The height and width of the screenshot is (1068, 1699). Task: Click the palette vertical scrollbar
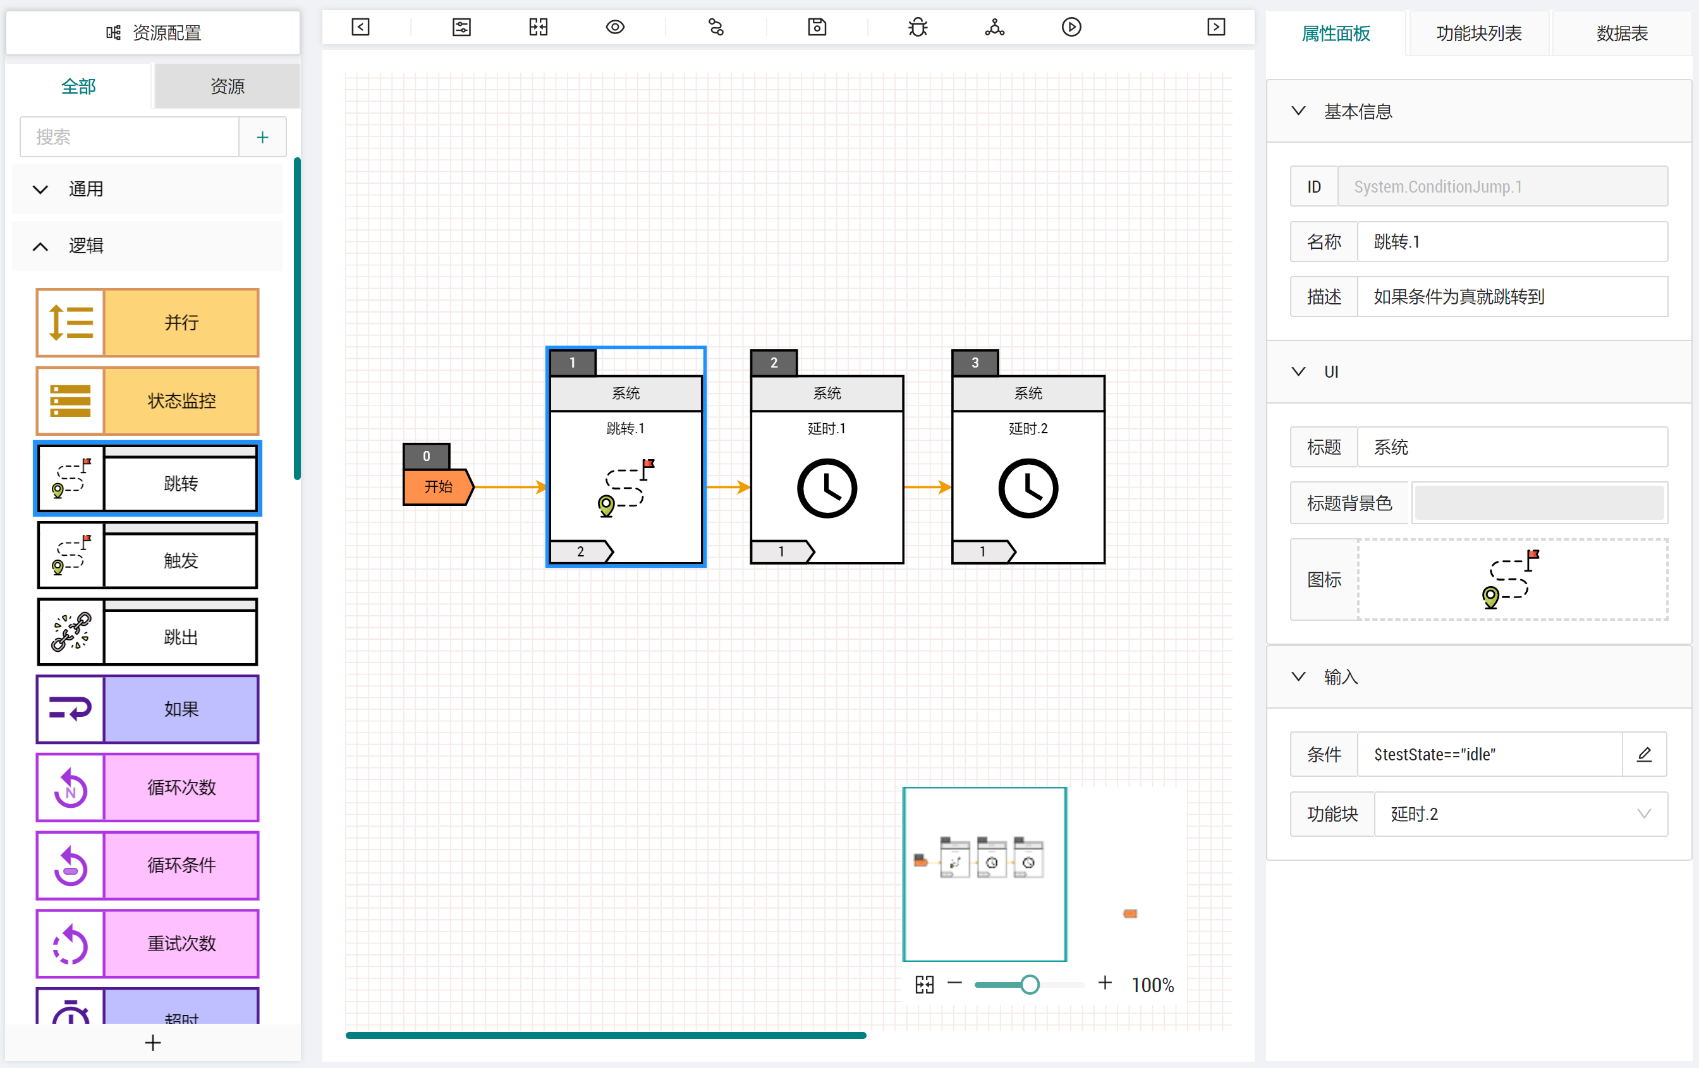click(297, 319)
